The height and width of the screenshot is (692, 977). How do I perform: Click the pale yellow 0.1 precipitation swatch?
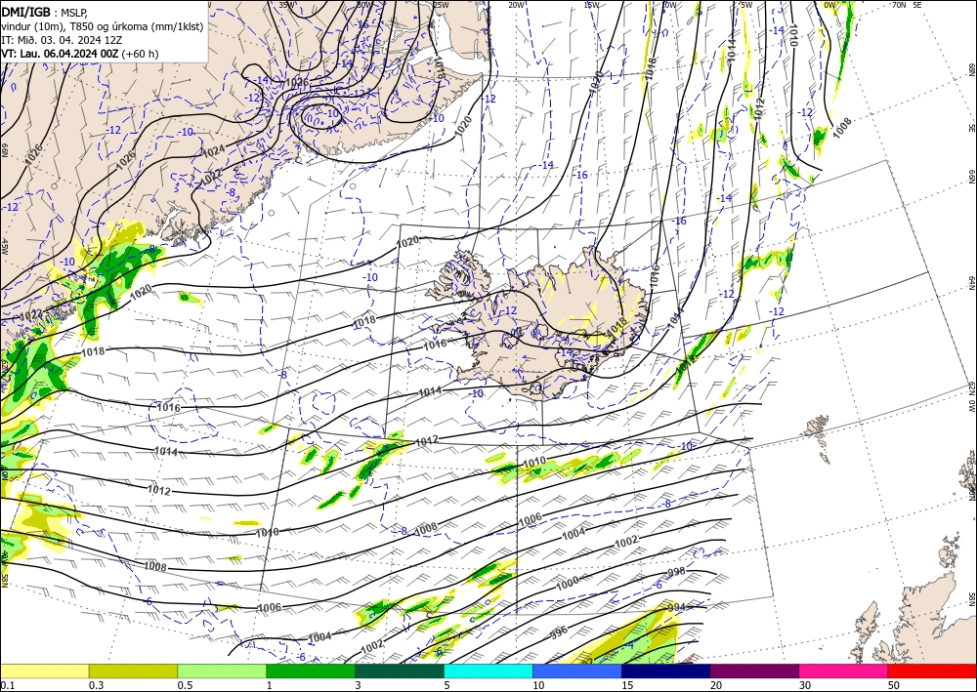click(x=44, y=671)
